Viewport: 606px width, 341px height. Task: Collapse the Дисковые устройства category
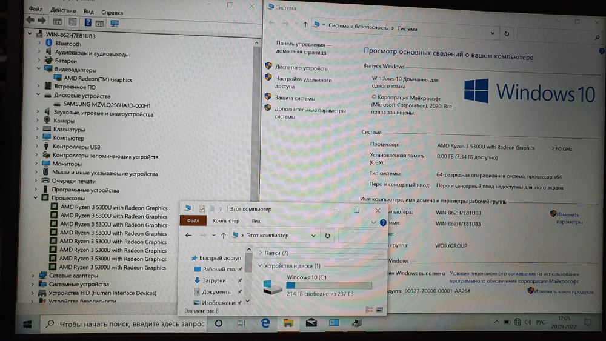pos(38,94)
